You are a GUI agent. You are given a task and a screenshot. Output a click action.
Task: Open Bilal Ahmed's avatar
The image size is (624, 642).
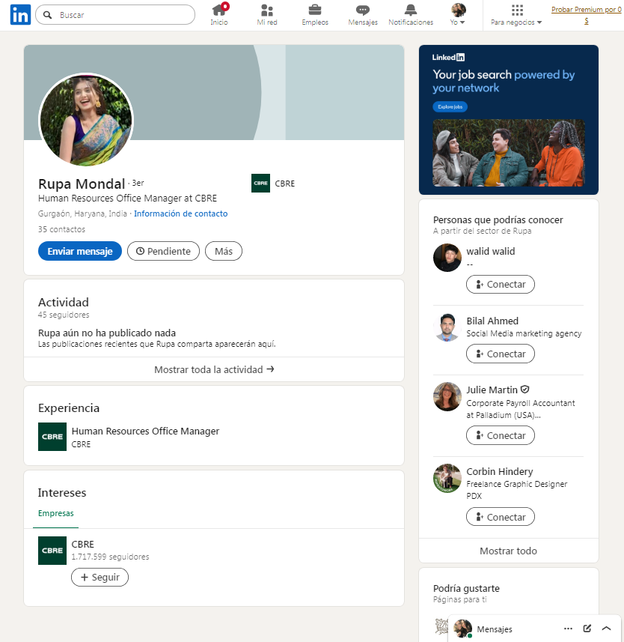[x=447, y=327]
